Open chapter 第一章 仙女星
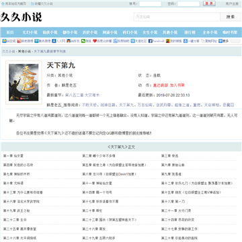The height and width of the screenshot is (242, 242). point(13,156)
